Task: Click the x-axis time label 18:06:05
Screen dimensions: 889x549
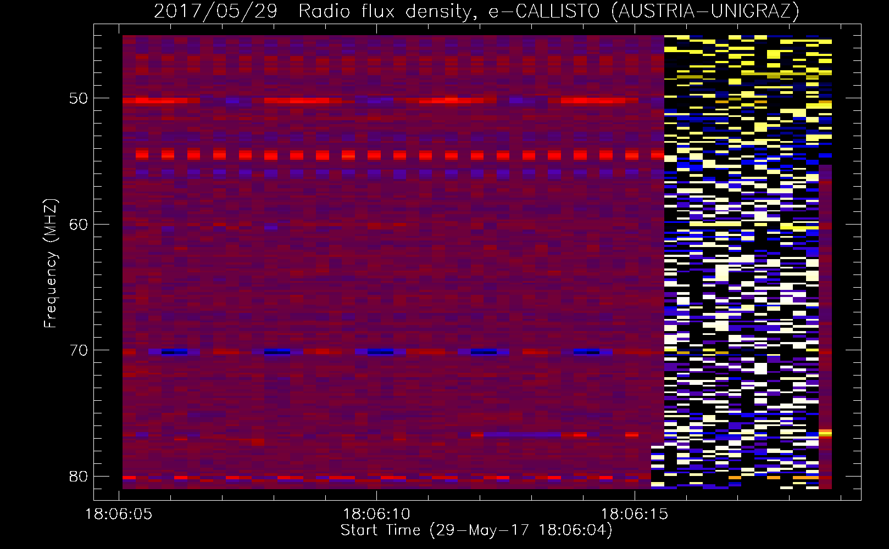Action: click(x=119, y=514)
